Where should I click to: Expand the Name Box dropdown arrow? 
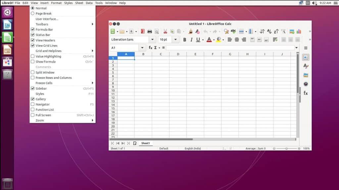coord(142,48)
